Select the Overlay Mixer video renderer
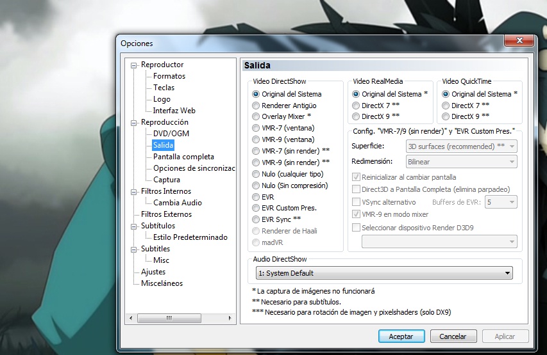 coord(257,116)
